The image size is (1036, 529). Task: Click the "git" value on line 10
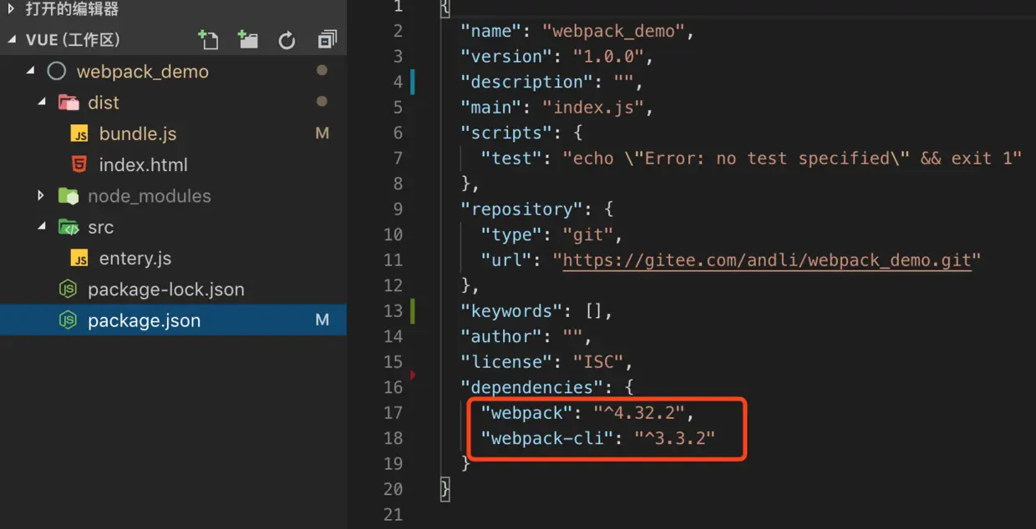(x=588, y=234)
